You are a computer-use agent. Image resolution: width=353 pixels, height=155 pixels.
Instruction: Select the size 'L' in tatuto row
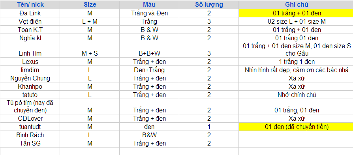coord(90,95)
